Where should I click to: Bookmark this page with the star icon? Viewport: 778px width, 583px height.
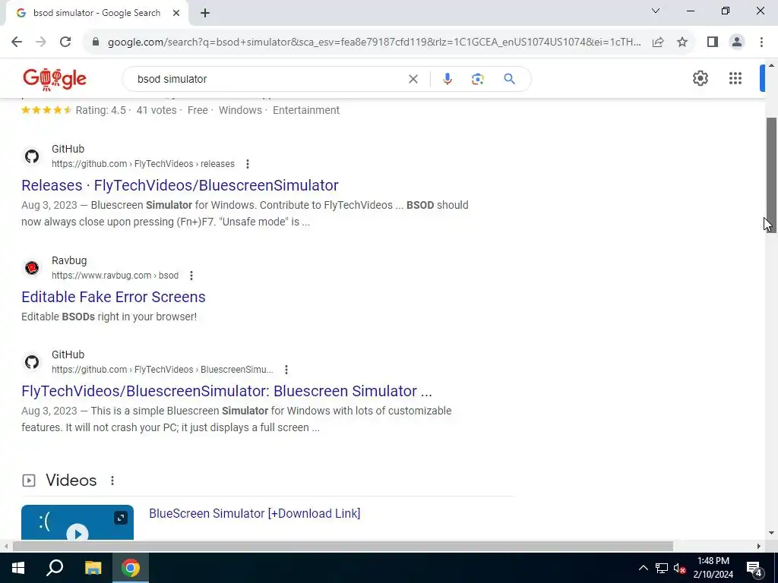tap(682, 42)
